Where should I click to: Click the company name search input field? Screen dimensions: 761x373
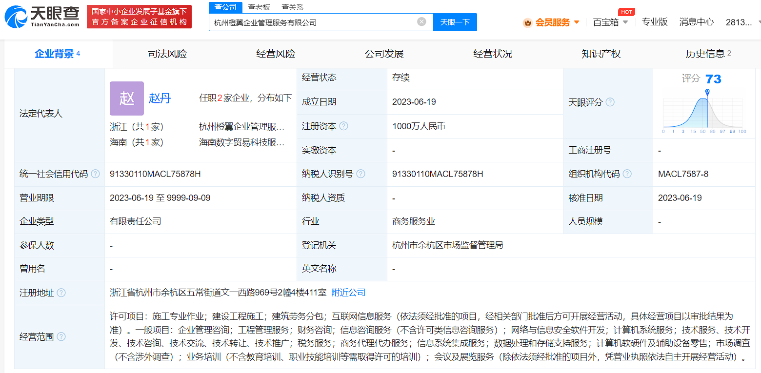pyautogui.click(x=315, y=22)
